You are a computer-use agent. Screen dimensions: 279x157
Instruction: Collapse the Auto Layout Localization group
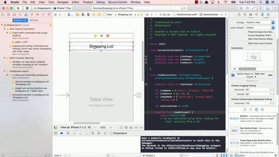click(4, 29)
